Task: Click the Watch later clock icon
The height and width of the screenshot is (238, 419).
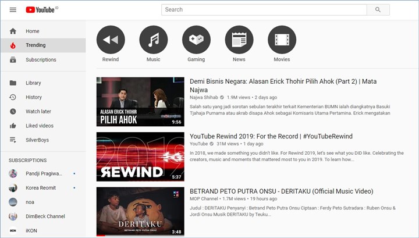Action: click(x=13, y=111)
